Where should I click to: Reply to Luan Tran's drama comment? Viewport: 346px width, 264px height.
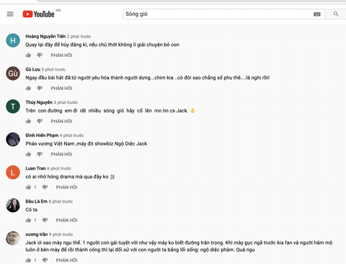click(67, 188)
